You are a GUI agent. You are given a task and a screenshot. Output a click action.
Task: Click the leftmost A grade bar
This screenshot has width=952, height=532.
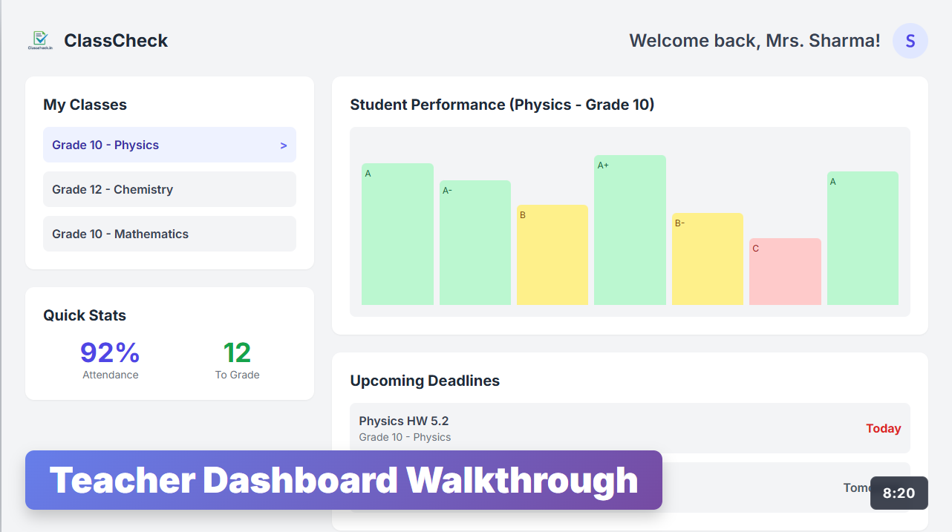tap(397, 234)
